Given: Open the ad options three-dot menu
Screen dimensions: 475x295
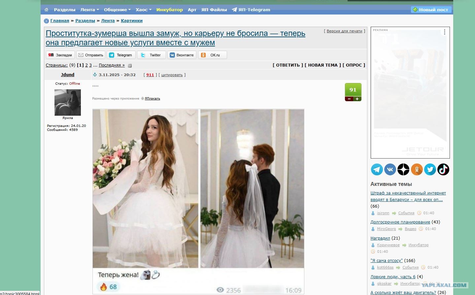Looking at the screenshot, I should tap(445, 32).
